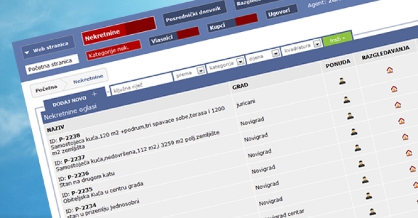
Task: Click the person icon in the P-2238 row
Action: tap(342, 81)
